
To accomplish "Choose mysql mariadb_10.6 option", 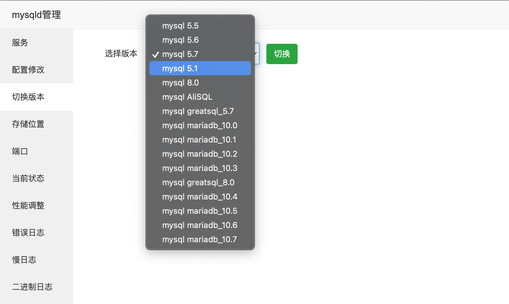I will click(x=200, y=225).
